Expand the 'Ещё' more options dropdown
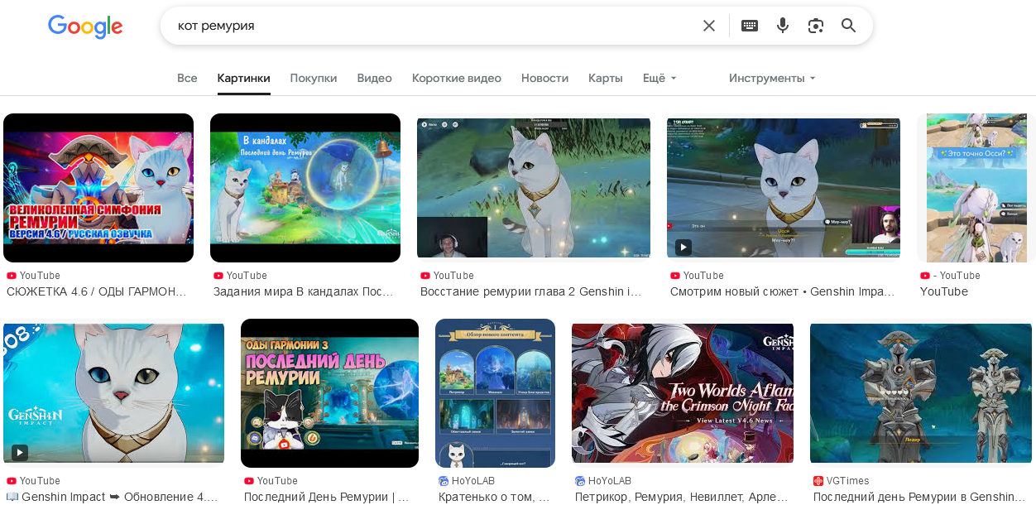1036x505 pixels. (659, 78)
